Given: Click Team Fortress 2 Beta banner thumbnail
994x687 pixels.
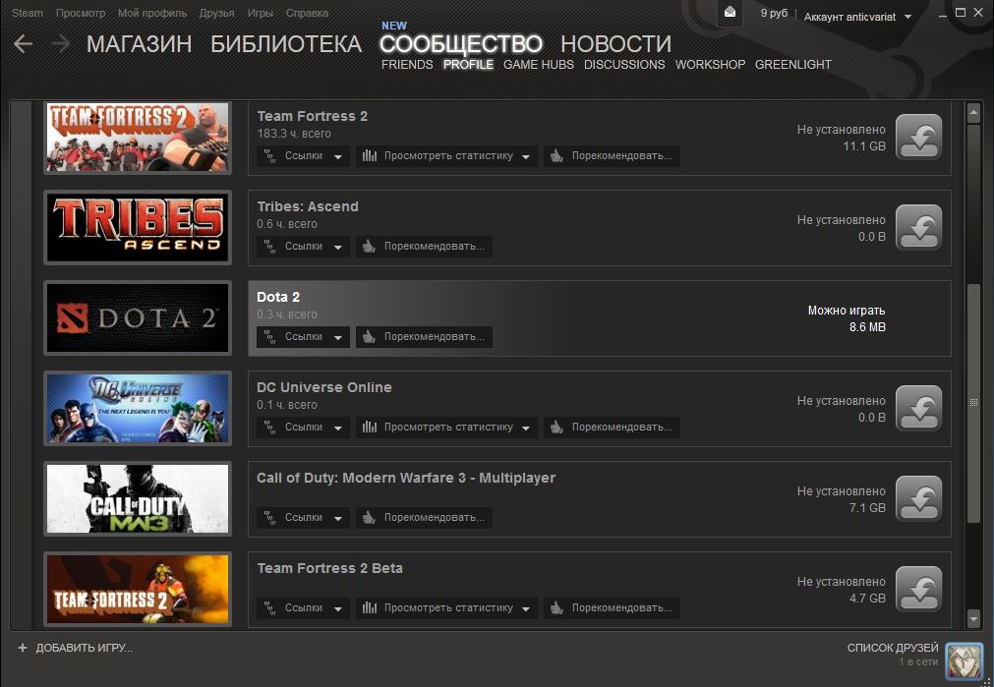Looking at the screenshot, I should [138, 590].
